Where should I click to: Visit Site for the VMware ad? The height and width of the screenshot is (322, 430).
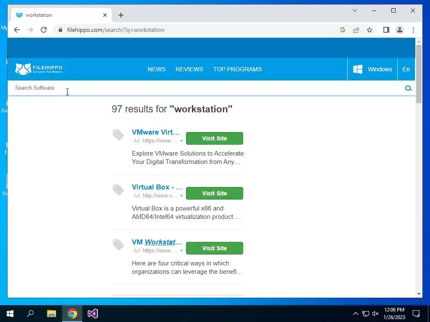pyautogui.click(x=215, y=138)
